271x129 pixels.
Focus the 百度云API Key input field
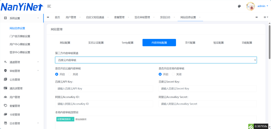104,88
